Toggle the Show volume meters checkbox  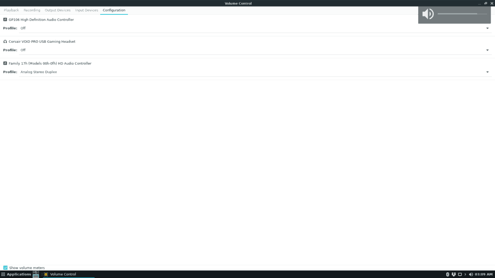tap(5, 268)
